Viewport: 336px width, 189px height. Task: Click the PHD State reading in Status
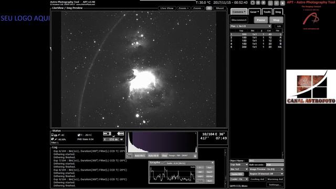(x=85, y=139)
